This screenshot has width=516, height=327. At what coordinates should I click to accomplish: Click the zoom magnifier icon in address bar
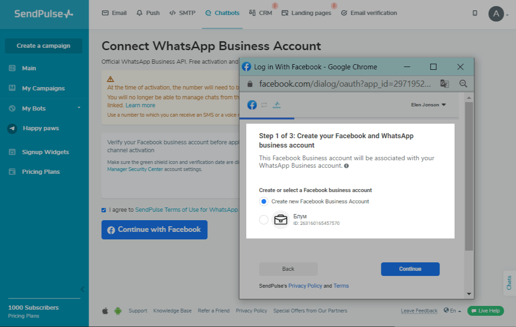[x=463, y=83]
